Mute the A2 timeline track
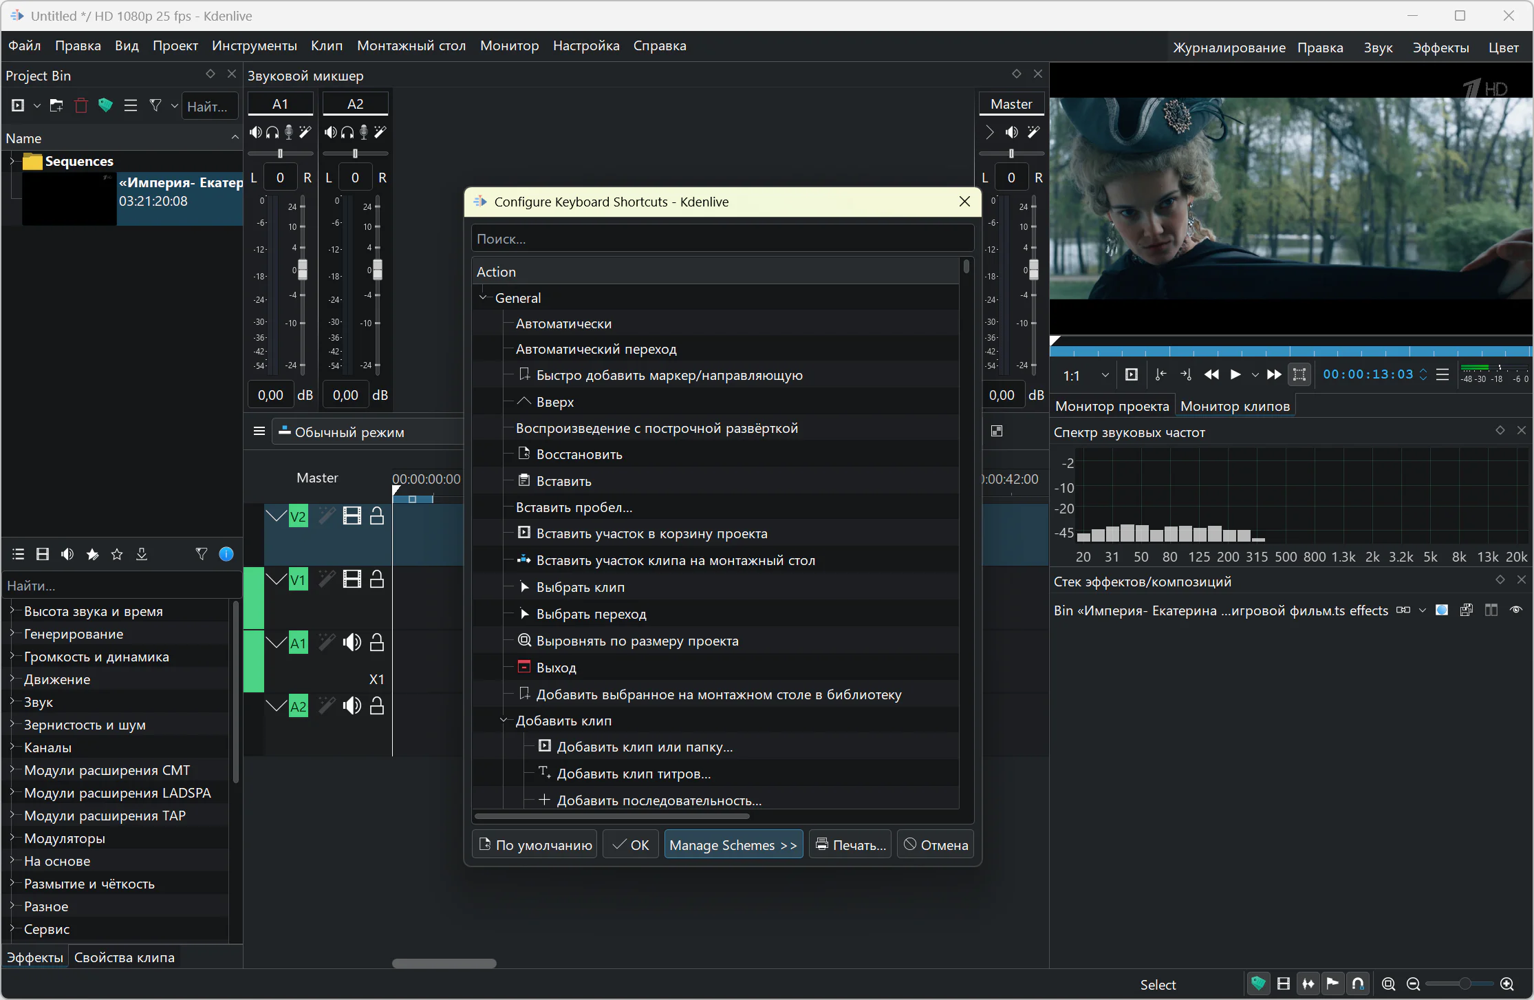The image size is (1534, 1000). (x=352, y=706)
